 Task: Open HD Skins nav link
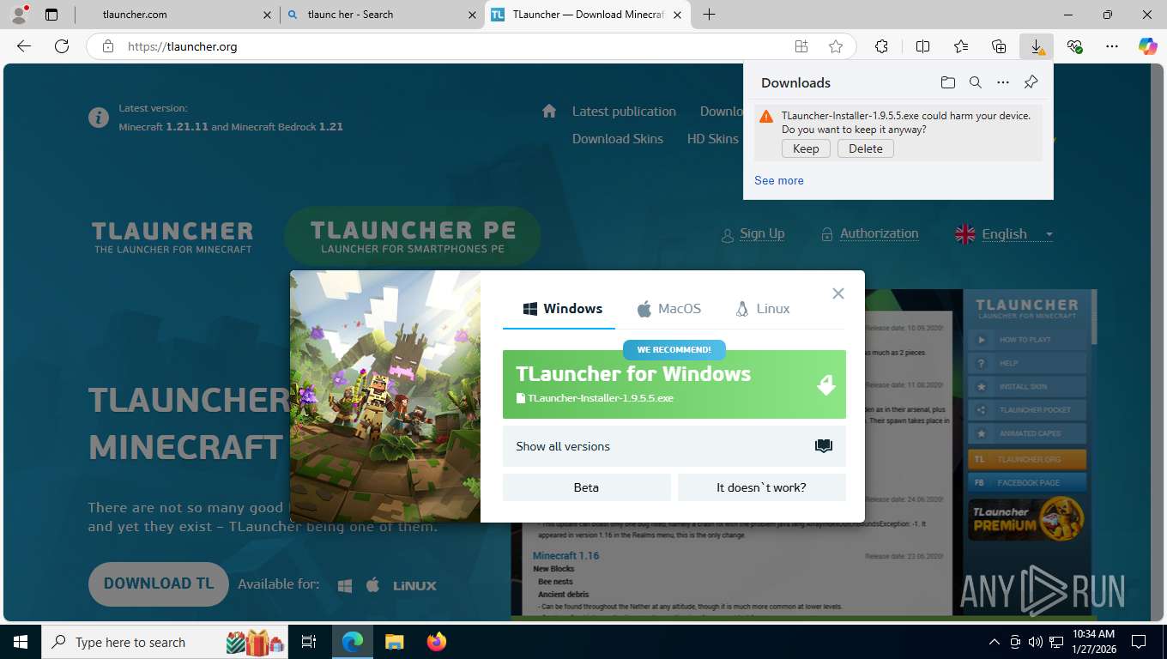click(712, 139)
